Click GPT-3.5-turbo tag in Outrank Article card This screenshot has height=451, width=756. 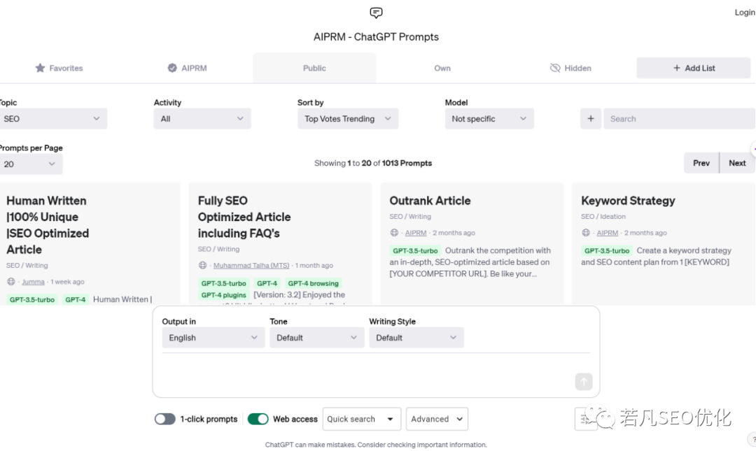415,250
